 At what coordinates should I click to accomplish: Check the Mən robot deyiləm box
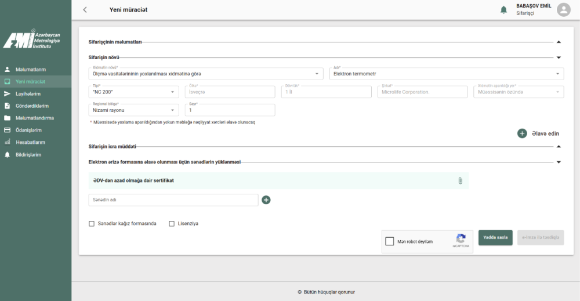[390, 241]
